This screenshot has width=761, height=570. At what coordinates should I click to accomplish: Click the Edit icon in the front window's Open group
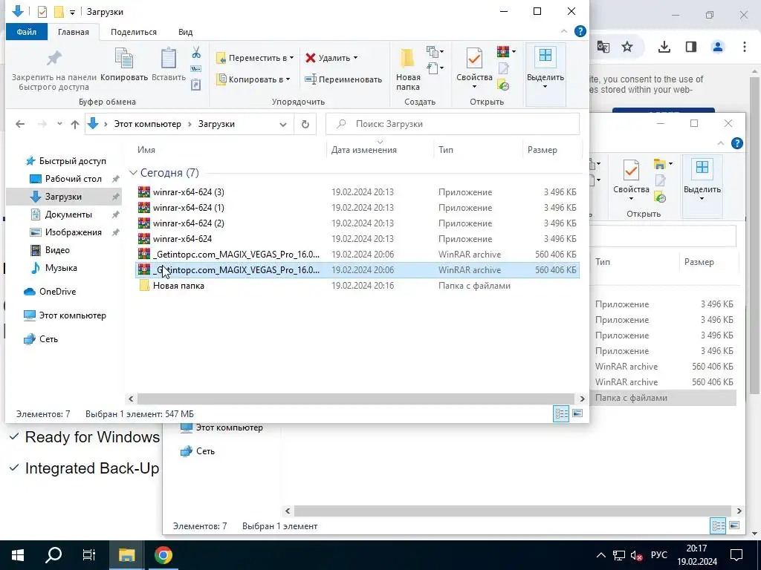(x=503, y=69)
